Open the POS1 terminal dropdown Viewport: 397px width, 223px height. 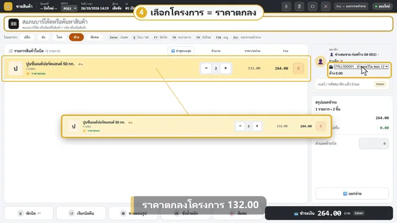pos(69,8)
